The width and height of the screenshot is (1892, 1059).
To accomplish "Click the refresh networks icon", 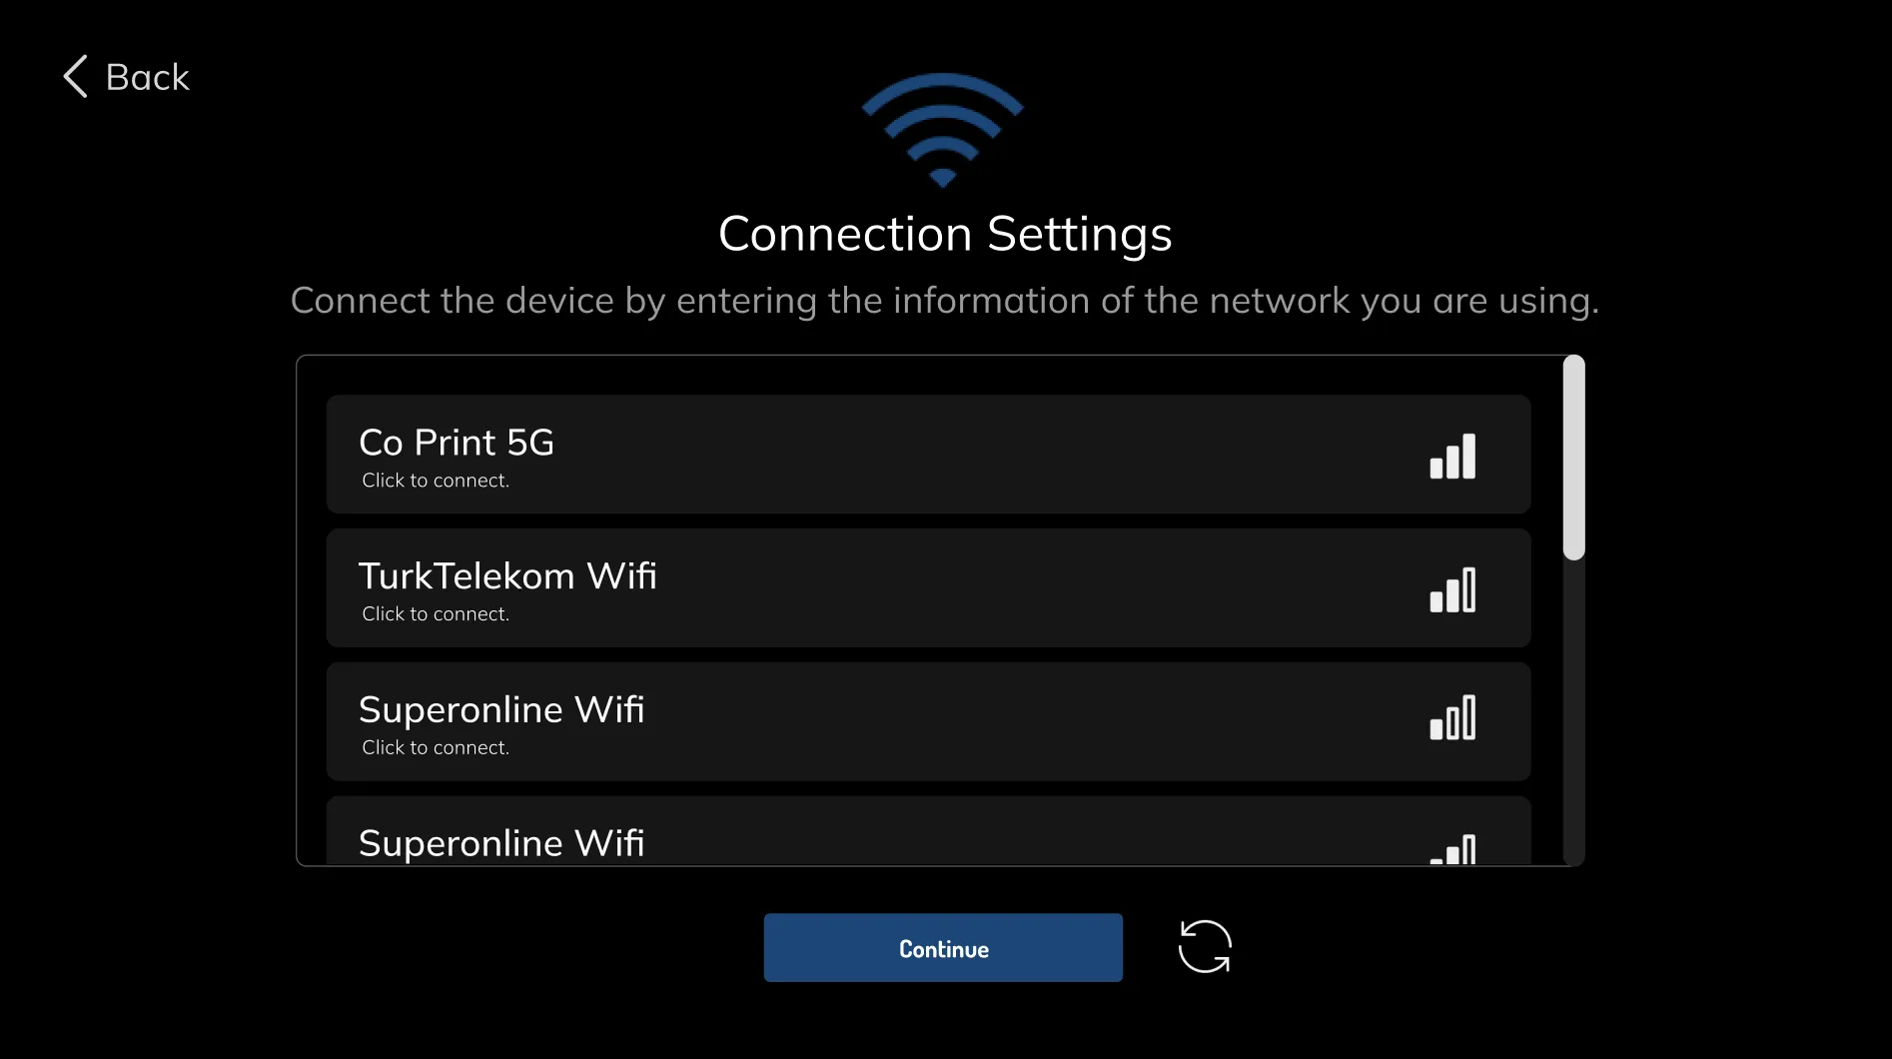I will coord(1205,947).
